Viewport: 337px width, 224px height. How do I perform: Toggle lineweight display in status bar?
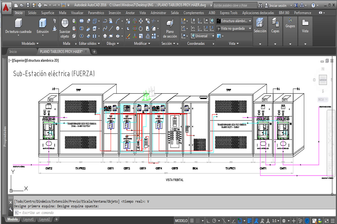pos(250,221)
